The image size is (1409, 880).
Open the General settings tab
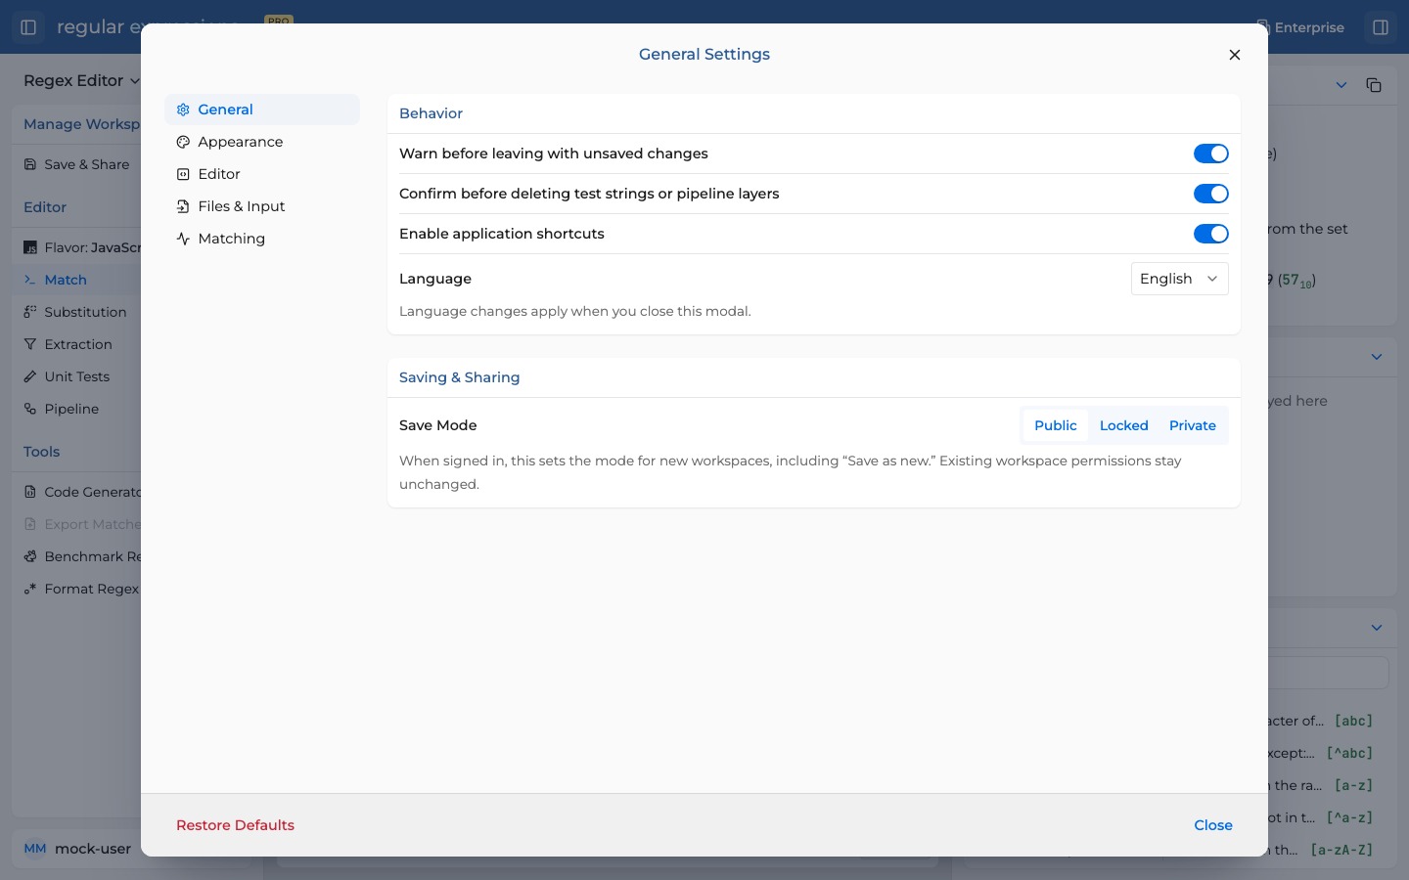pyautogui.click(x=262, y=110)
